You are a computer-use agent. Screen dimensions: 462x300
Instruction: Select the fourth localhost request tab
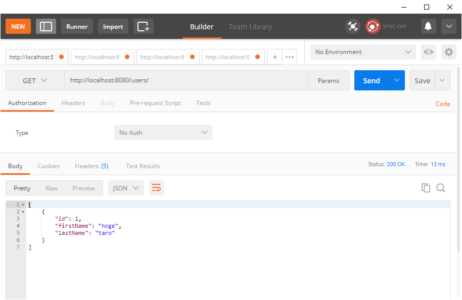(x=234, y=57)
